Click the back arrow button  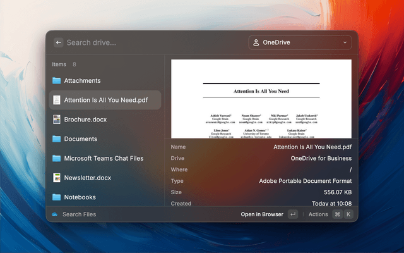click(58, 42)
